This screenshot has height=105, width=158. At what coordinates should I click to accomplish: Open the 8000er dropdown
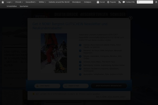(42, 2)
